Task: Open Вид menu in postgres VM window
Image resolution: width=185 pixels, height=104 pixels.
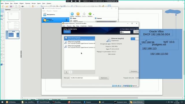Action: click(74, 26)
